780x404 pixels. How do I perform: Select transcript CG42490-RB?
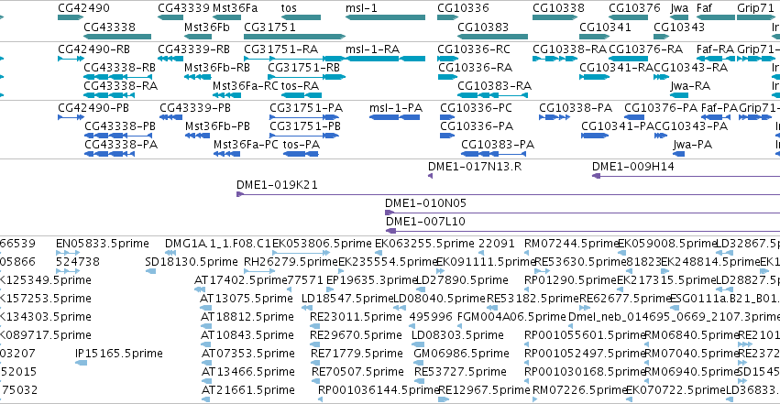pos(93,49)
